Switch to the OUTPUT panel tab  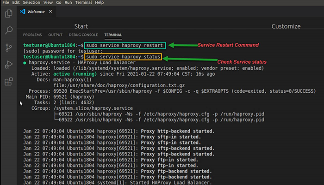click(55, 35)
